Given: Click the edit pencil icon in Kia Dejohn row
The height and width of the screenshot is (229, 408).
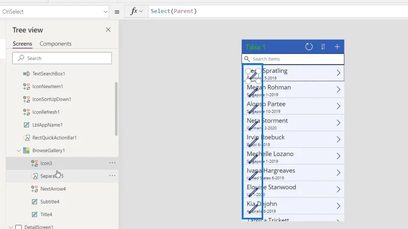Looking at the screenshot, I should click(x=253, y=209).
